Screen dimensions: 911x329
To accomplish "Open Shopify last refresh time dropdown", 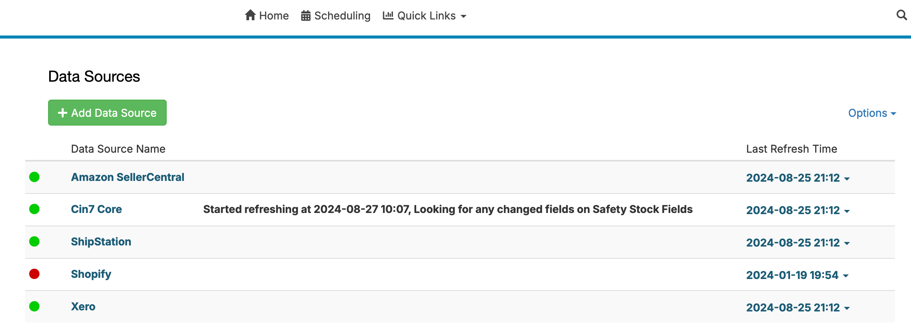I will [797, 275].
